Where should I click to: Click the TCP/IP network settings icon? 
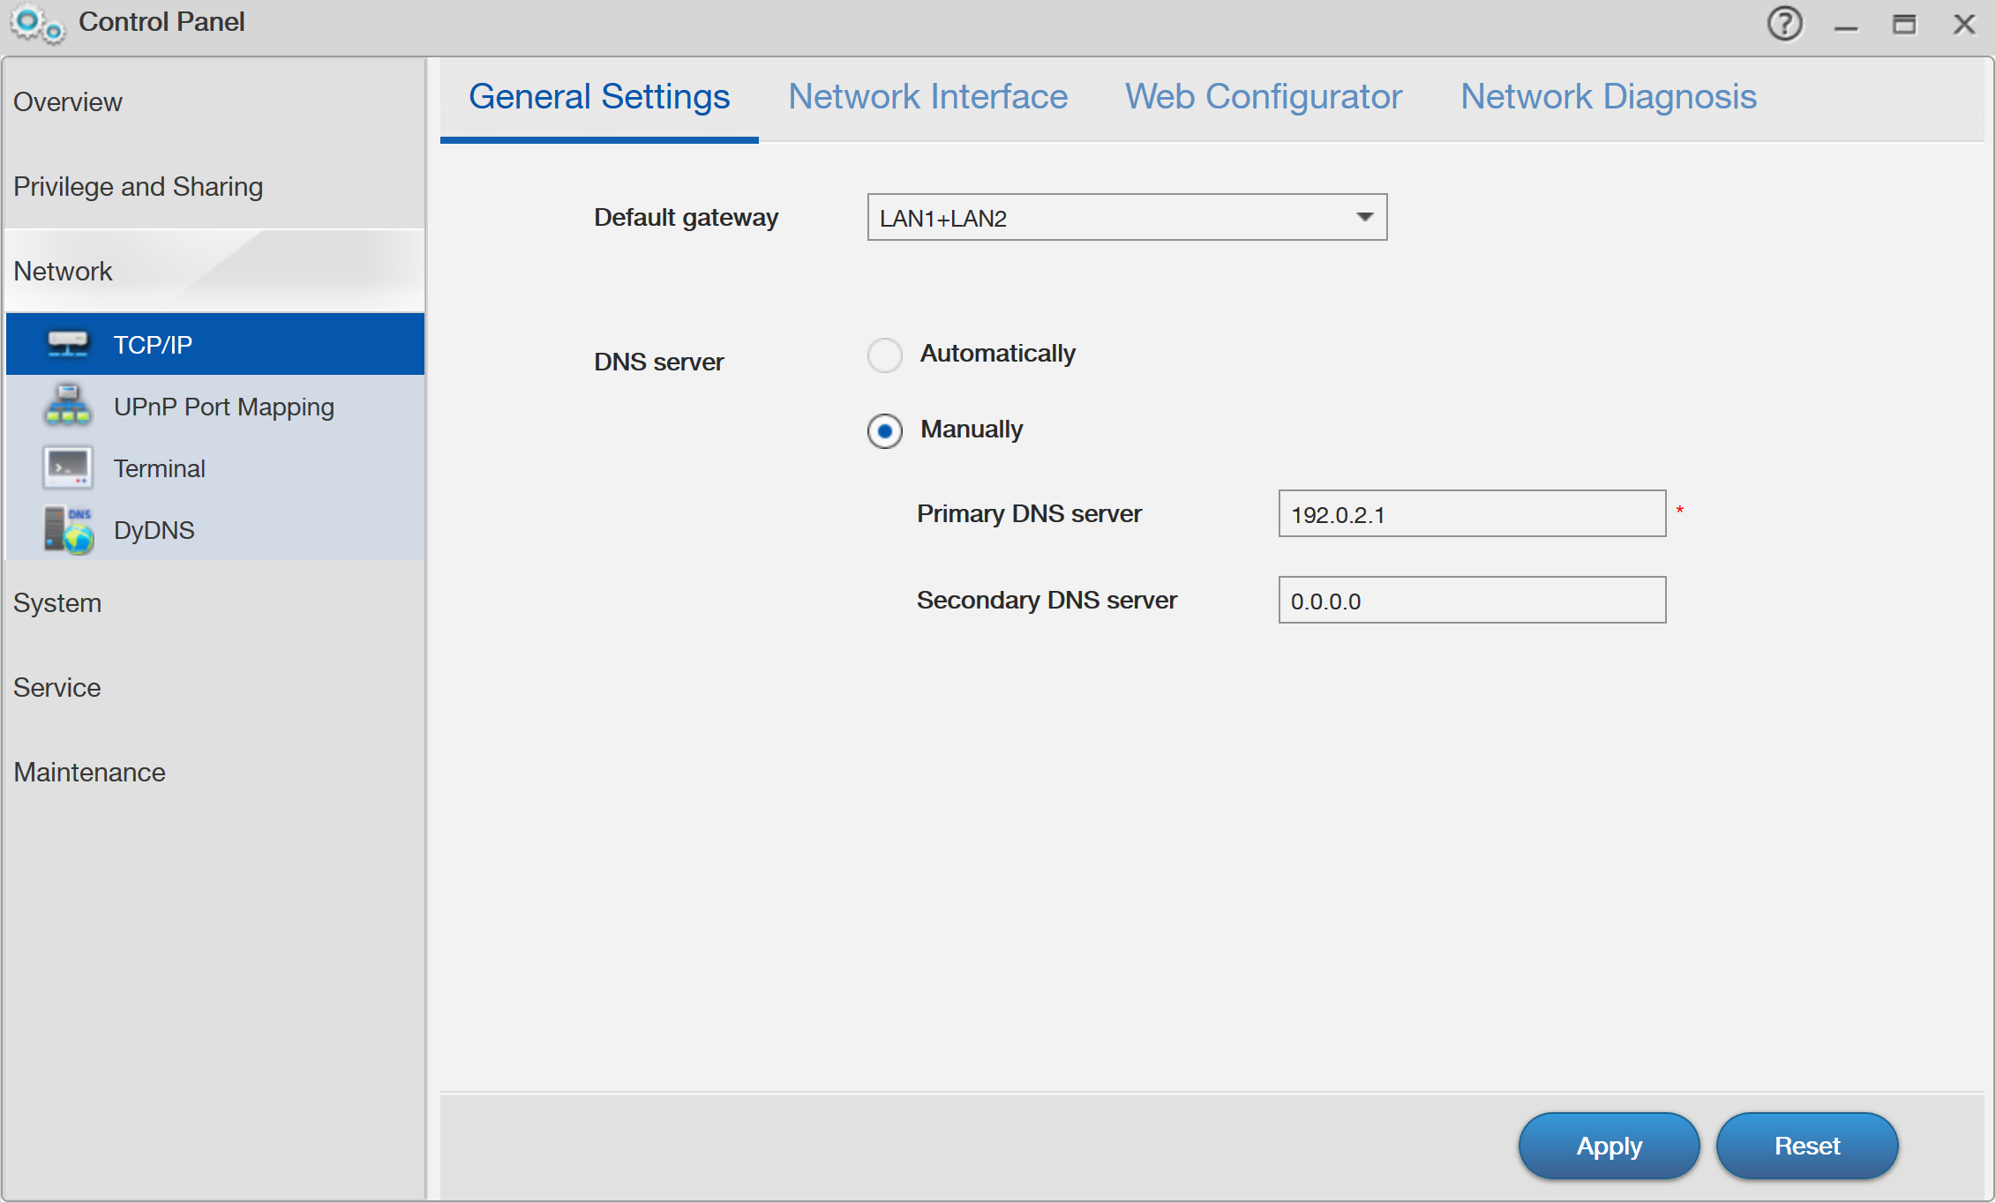69,343
